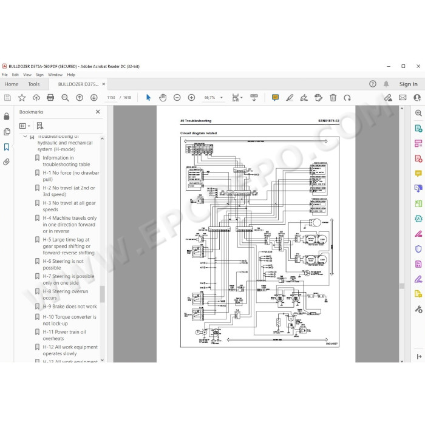Click the stamp tool icon
425x425 pixels.
pyautogui.click(x=319, y=98)
